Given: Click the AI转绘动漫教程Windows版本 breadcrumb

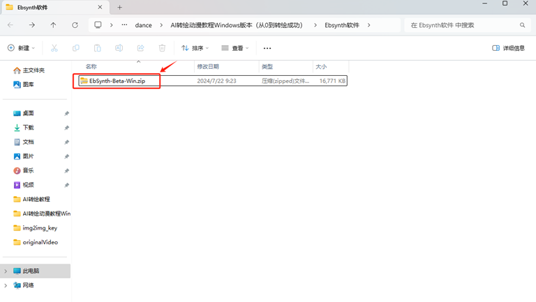Looking at the screenshot, I should click(237, 25).
